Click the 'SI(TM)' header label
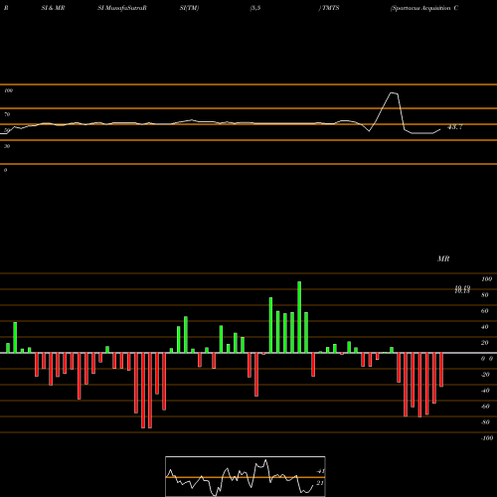This screenshot has width=497, height=497. [189, 8]
